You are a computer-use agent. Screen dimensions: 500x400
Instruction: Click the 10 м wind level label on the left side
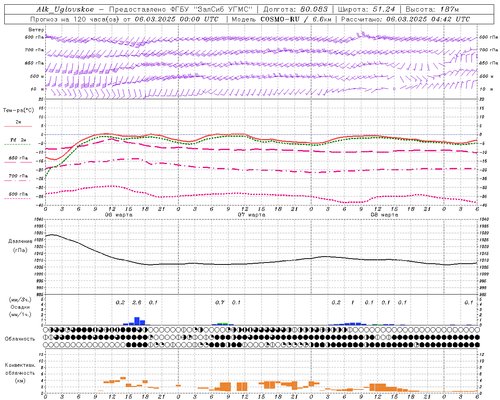click(x=37, y=89)
